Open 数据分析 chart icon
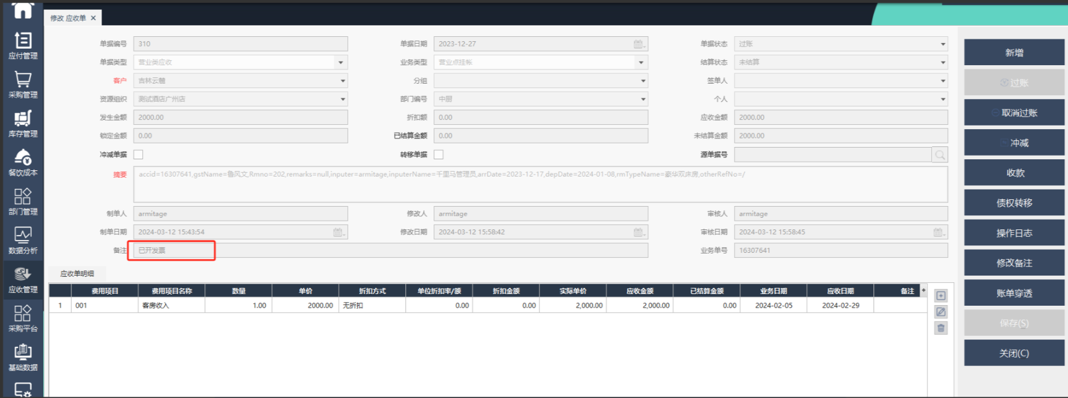Image resolution: width=1068 pixels, height=398 pixels. coord(23,240)
